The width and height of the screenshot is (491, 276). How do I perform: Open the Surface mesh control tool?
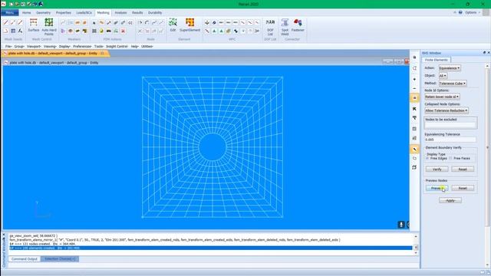pyautogui.click(x=34, y=25)
